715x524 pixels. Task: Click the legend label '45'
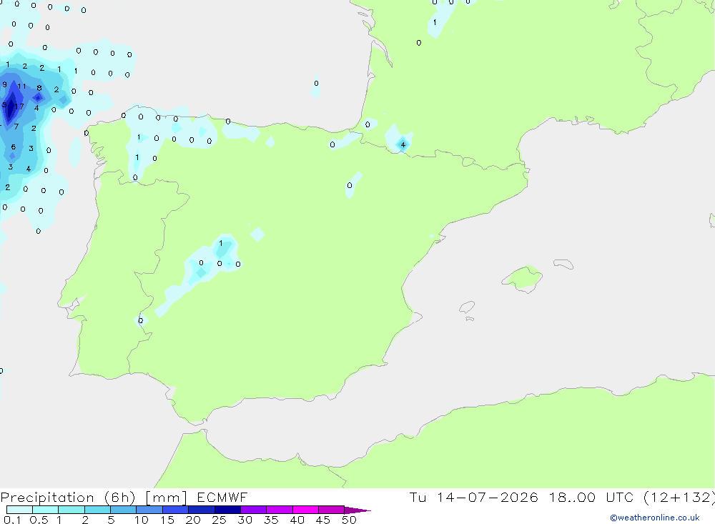click(323, 520)
